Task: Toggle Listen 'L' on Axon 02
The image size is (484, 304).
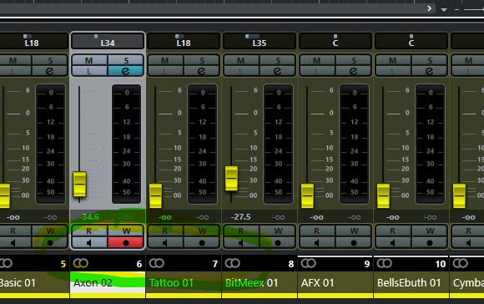Action: tap(89, 71)
